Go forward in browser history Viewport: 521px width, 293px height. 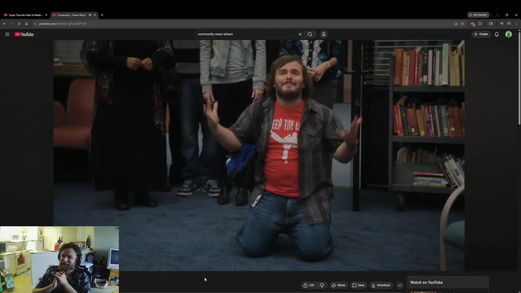(x=11, y=24)
